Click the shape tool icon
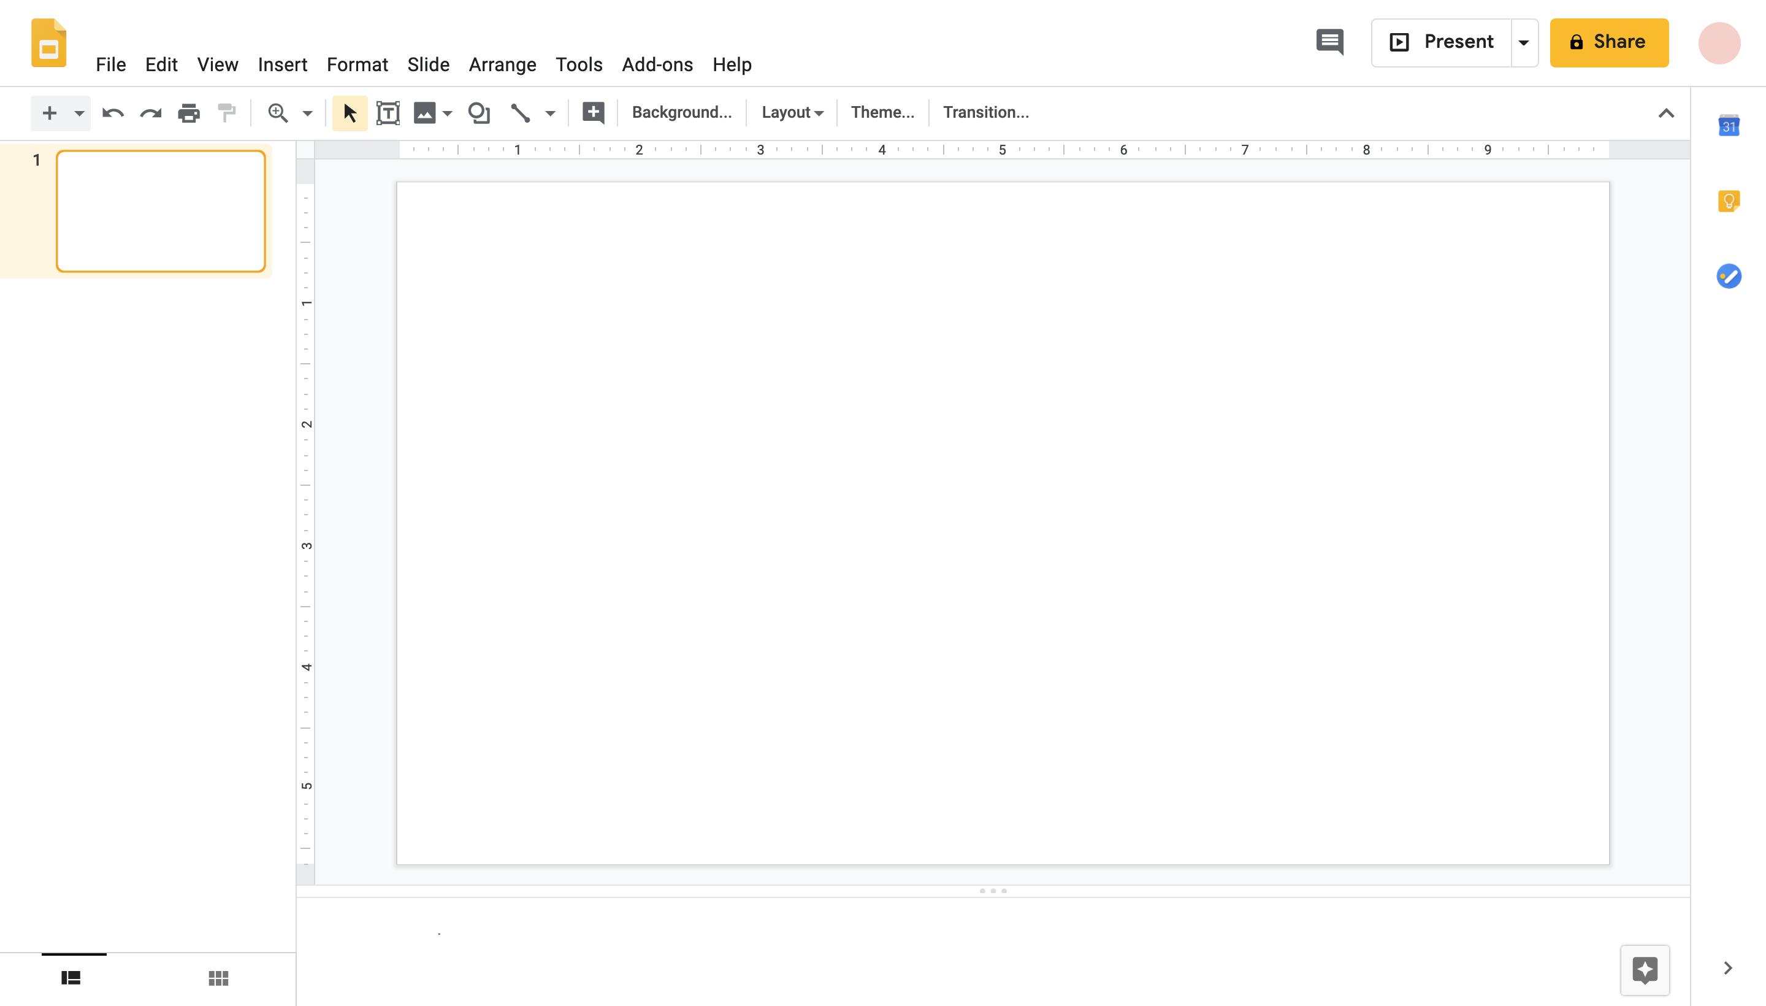The image size is (1766, 1006). coord(479,113)
